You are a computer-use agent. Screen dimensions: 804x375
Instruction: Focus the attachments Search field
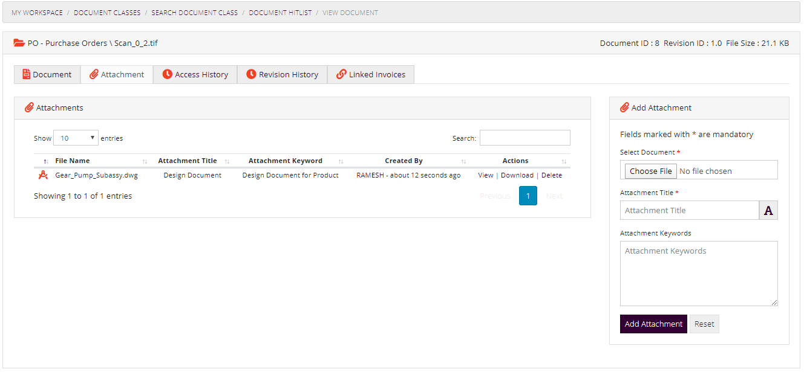coord(525,138)
